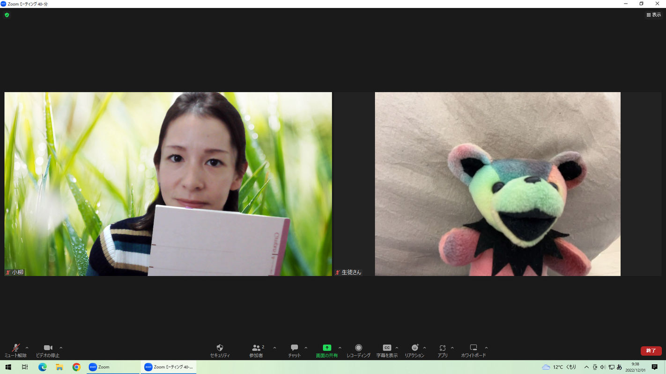Open network status tray icon
The width and height of the screenshot is (666, 374).
[x=611, y=367]
